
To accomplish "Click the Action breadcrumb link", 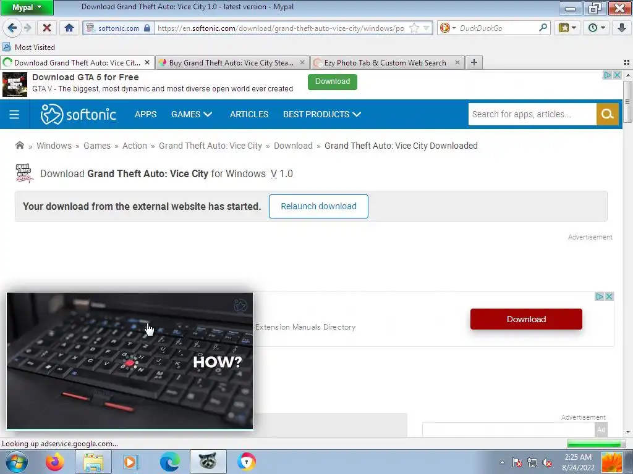I will coord(134,146).
